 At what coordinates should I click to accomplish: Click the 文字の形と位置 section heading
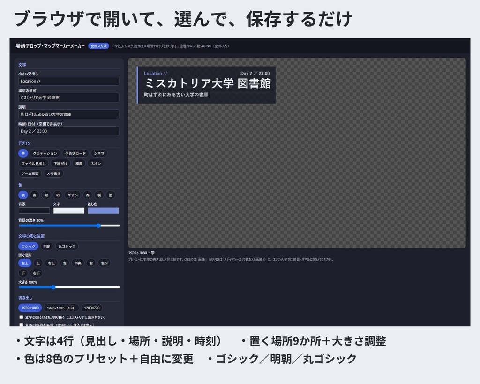coord(31,236)
